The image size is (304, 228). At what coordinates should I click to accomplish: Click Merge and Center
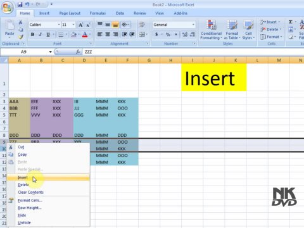pos(142,34)
